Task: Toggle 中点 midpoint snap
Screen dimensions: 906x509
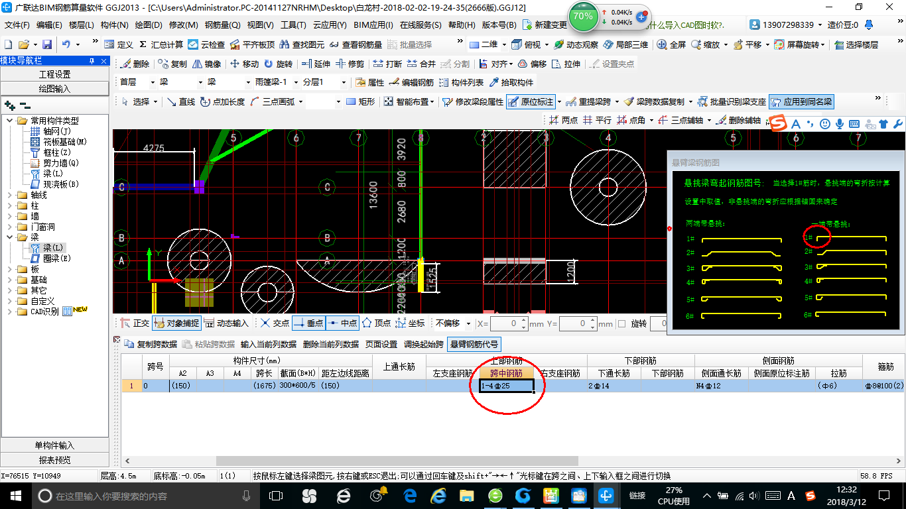Action: pyautogui.click(x=342, y=323)
